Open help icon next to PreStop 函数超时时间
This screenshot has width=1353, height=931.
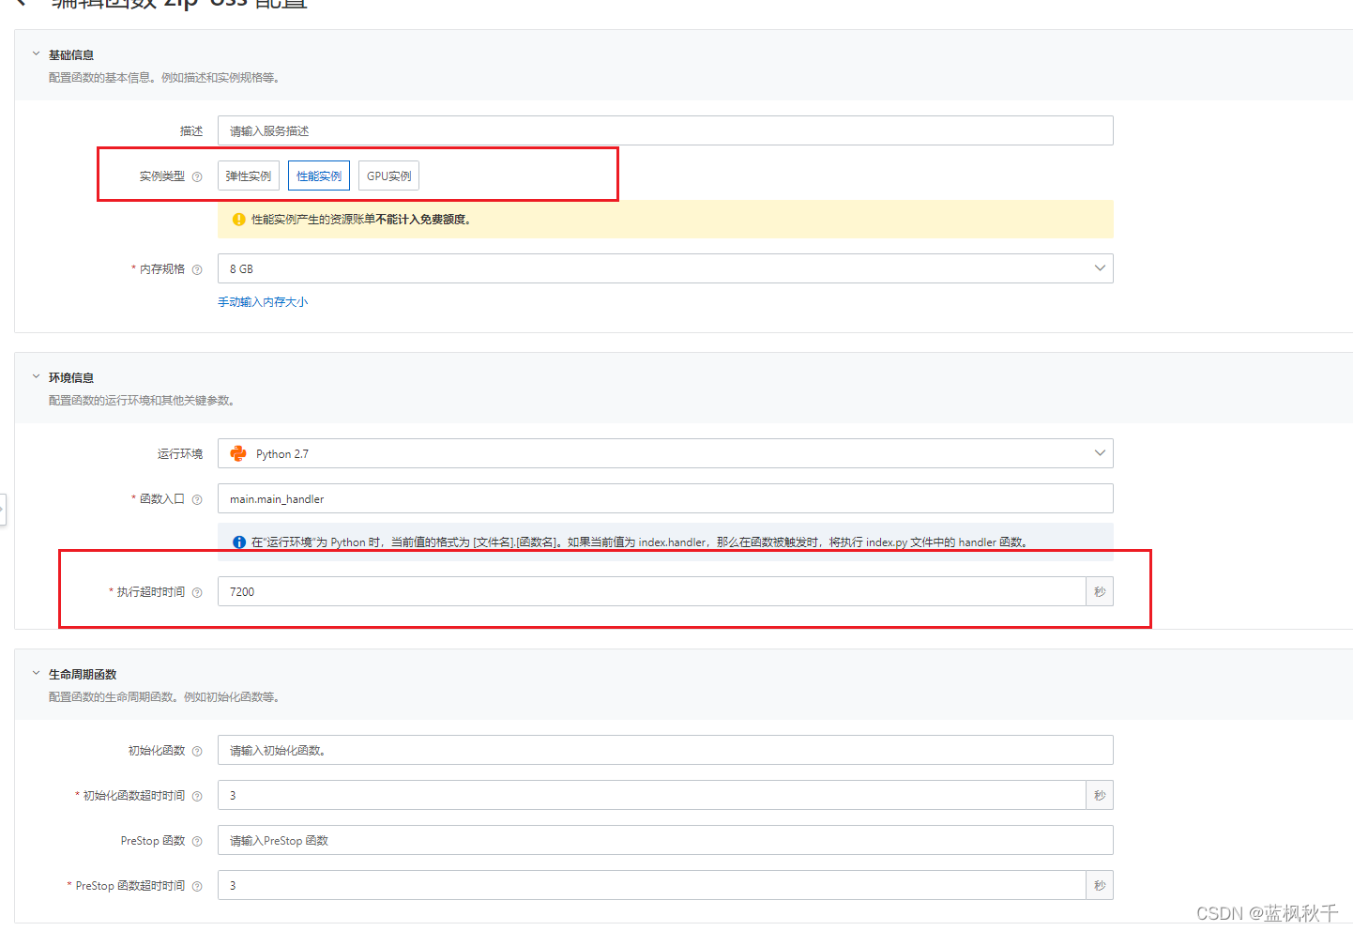197,886
